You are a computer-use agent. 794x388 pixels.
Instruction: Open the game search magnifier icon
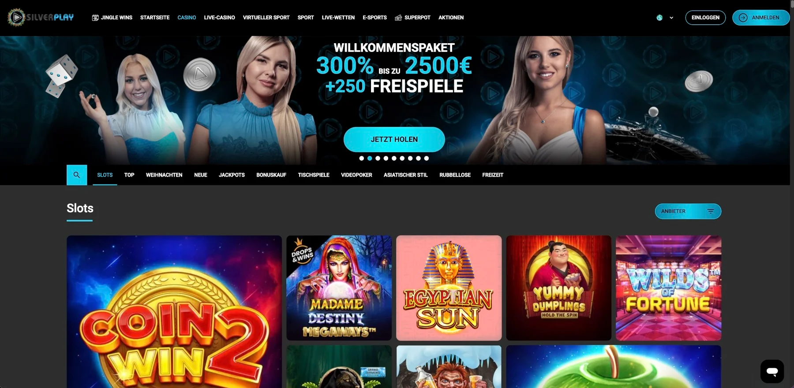(77, 175)
